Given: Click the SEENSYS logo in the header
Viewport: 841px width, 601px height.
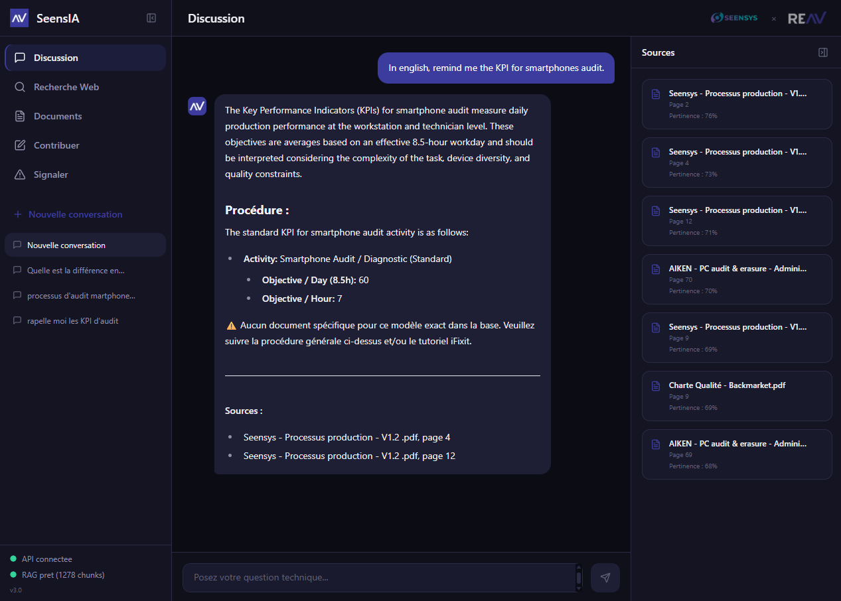Looking at the screenshot, I should [733, 18].
